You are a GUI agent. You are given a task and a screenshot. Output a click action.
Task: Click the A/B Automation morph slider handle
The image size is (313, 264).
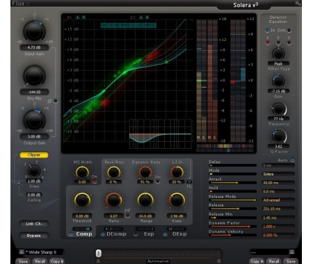click(99, 253)
